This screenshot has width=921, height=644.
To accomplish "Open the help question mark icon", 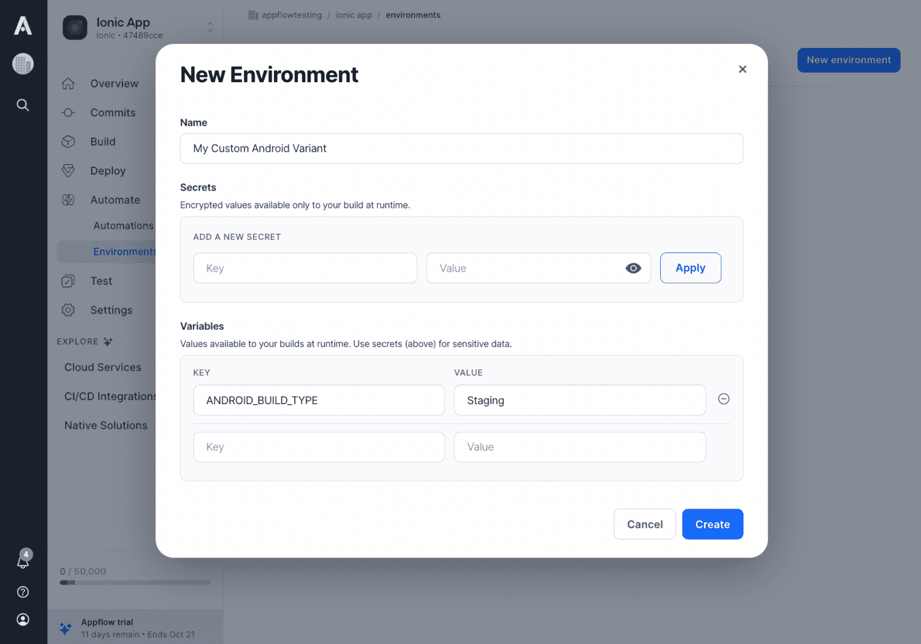I will coord(23,592).
